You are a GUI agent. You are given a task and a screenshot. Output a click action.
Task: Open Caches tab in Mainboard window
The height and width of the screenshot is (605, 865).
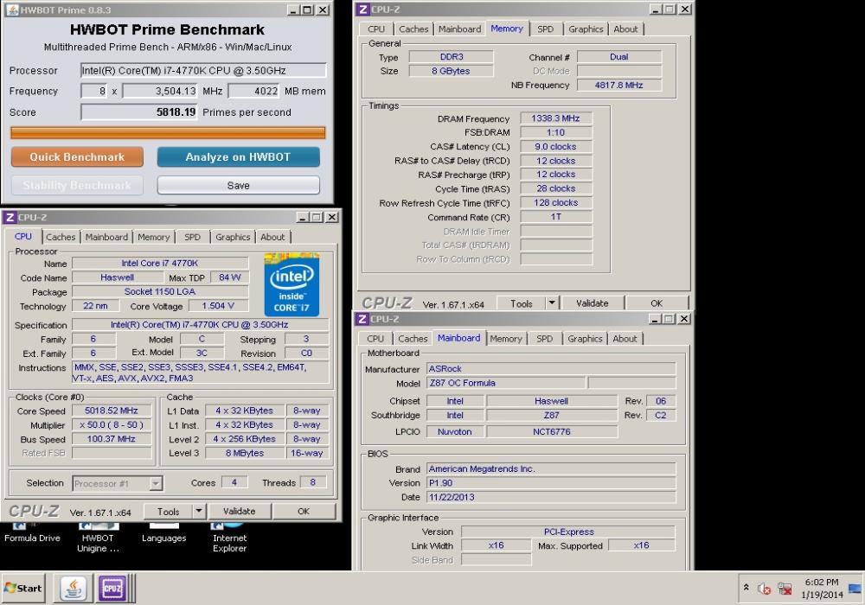click(x=413, y=339)
